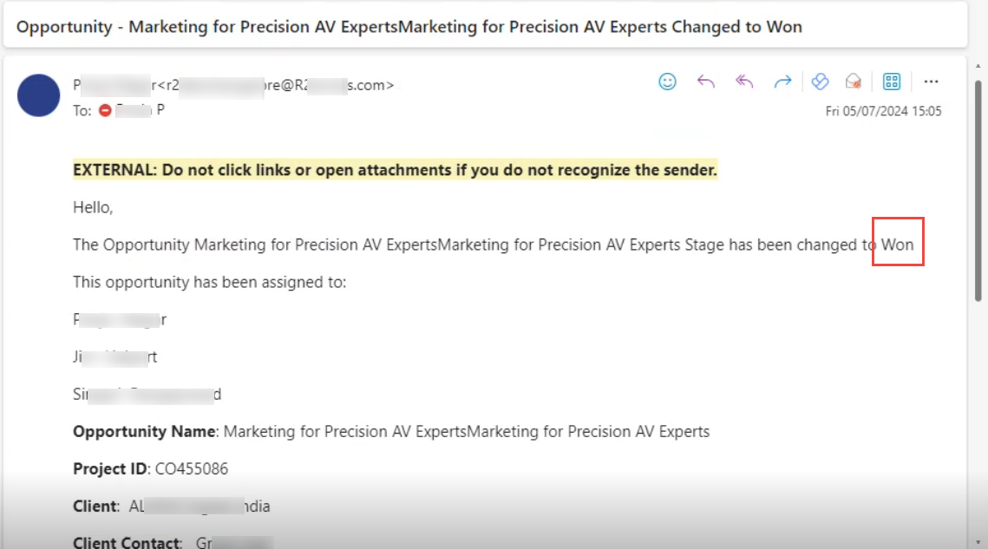Screen dimensions: 988x549
Task: Open the Viva Insights icon
Action: point(820,82)
